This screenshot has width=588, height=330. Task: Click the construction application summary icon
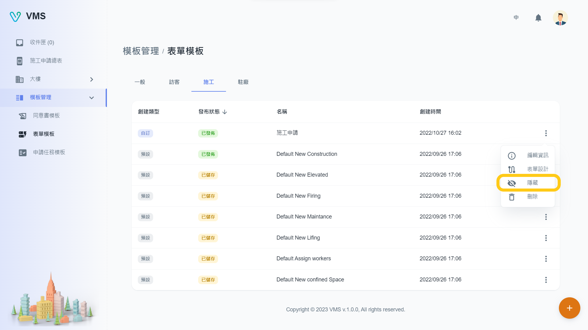20,61
